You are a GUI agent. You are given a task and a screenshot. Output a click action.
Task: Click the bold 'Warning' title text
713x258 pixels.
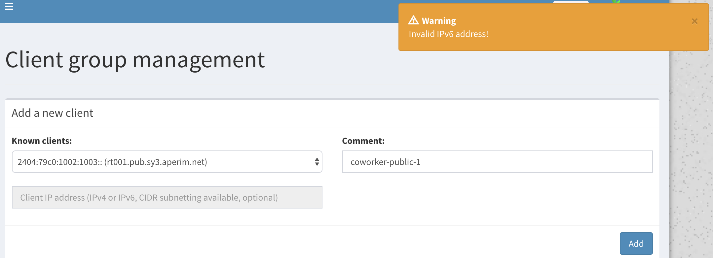439,21
